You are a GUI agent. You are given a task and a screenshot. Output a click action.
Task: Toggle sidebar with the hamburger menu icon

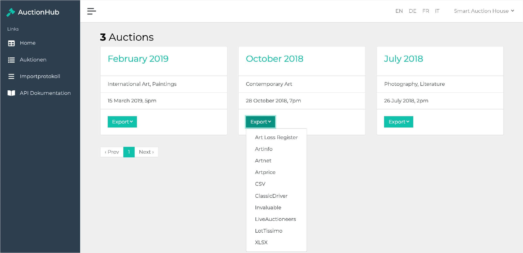[91, 11]
